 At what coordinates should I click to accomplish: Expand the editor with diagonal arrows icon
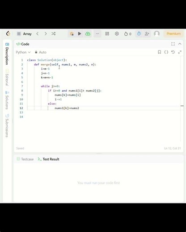point(180,52)
